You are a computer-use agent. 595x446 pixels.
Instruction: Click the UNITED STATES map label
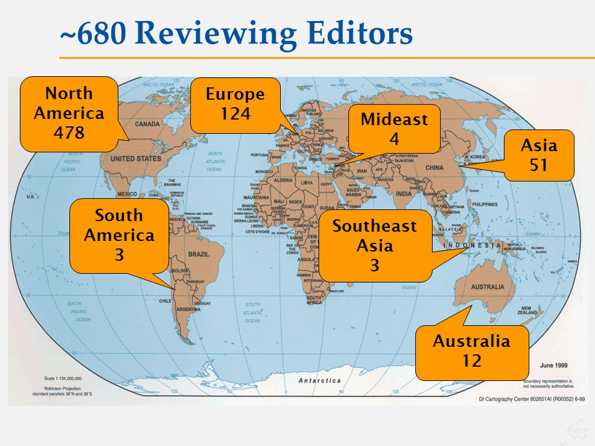click(x=136, y=159)
